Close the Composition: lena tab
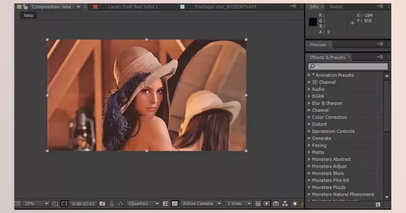The height and width of the screenshot is (213, 406). [x=85, y=7]
